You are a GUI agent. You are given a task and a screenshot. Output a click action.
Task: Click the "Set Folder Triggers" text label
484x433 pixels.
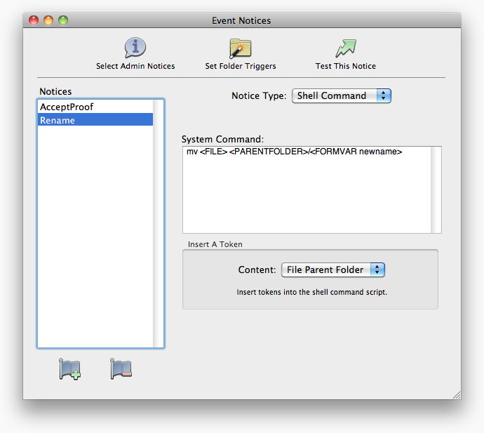[x=240, y=66]
